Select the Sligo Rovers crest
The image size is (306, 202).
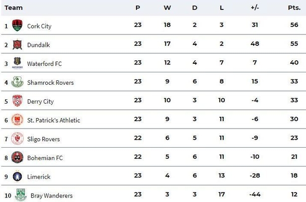(x=17, y=138)
